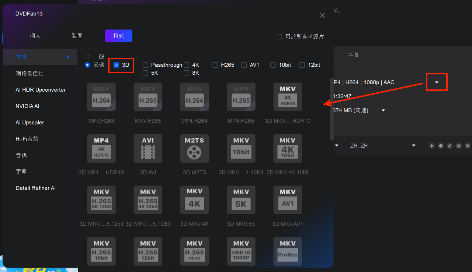Open the 574 MB (高速) size dropdown

(x=383, y=110)
